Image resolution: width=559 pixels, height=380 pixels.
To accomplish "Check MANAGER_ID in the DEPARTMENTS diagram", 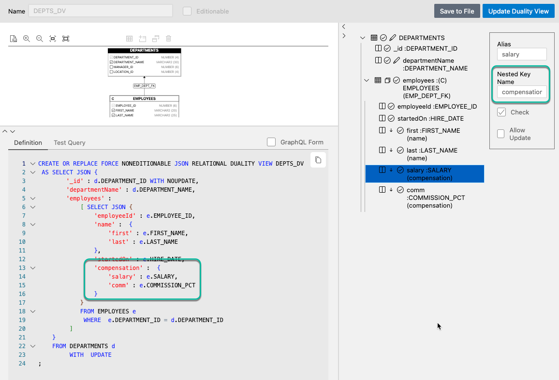I will pos(112,67).
